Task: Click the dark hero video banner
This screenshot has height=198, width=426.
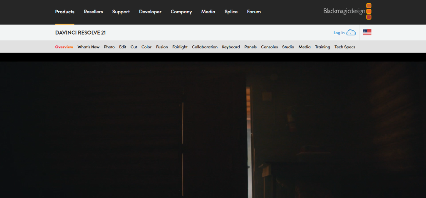Action: point(213,129)
